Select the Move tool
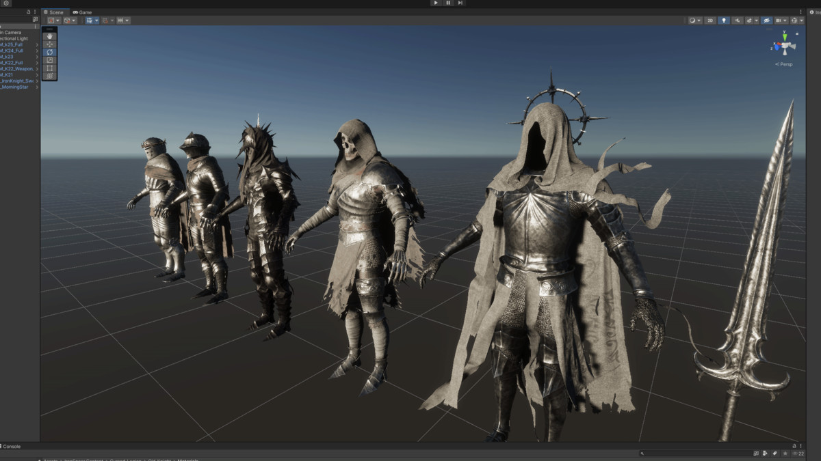This screenshot has width=821, height=461. [x=49, y=44]
